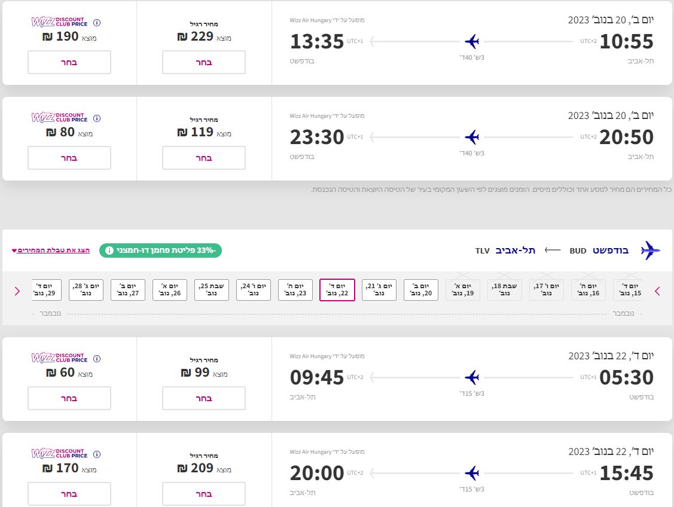Click info icon beside 170 ₪ discount price
674x507 pixels.
[97, 454]
